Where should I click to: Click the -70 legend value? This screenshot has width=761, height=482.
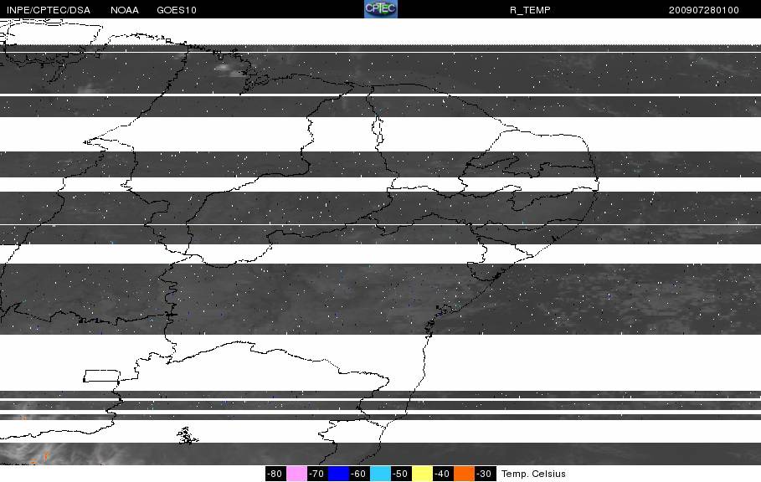(x=316, y=474)
